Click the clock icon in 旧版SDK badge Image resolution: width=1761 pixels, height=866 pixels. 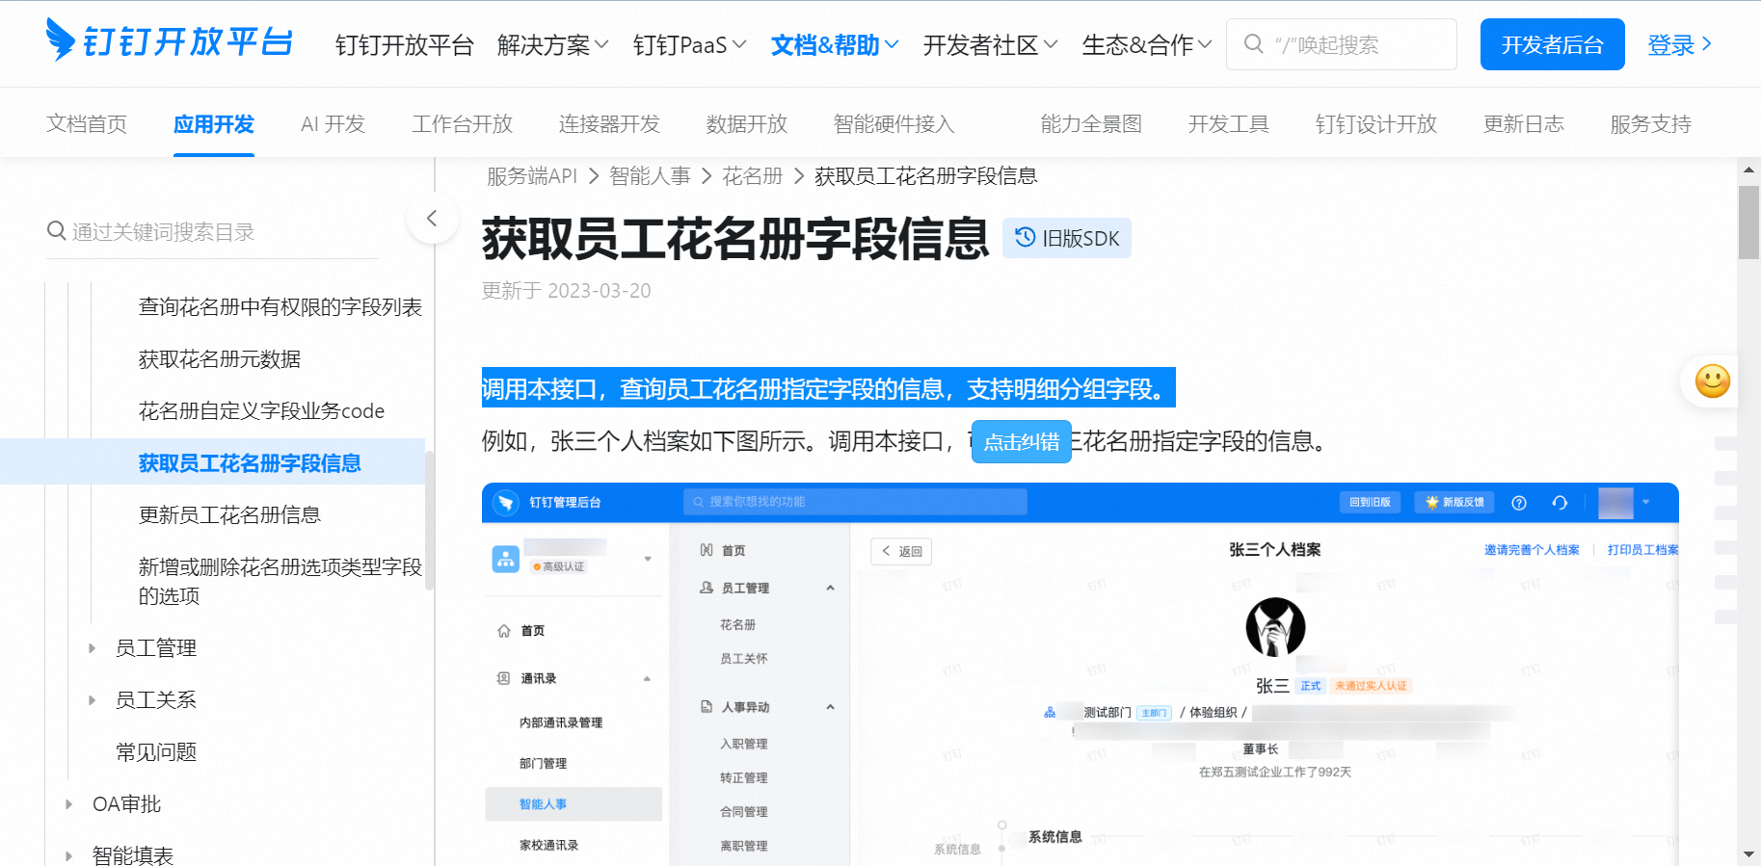pos(1026,237)
